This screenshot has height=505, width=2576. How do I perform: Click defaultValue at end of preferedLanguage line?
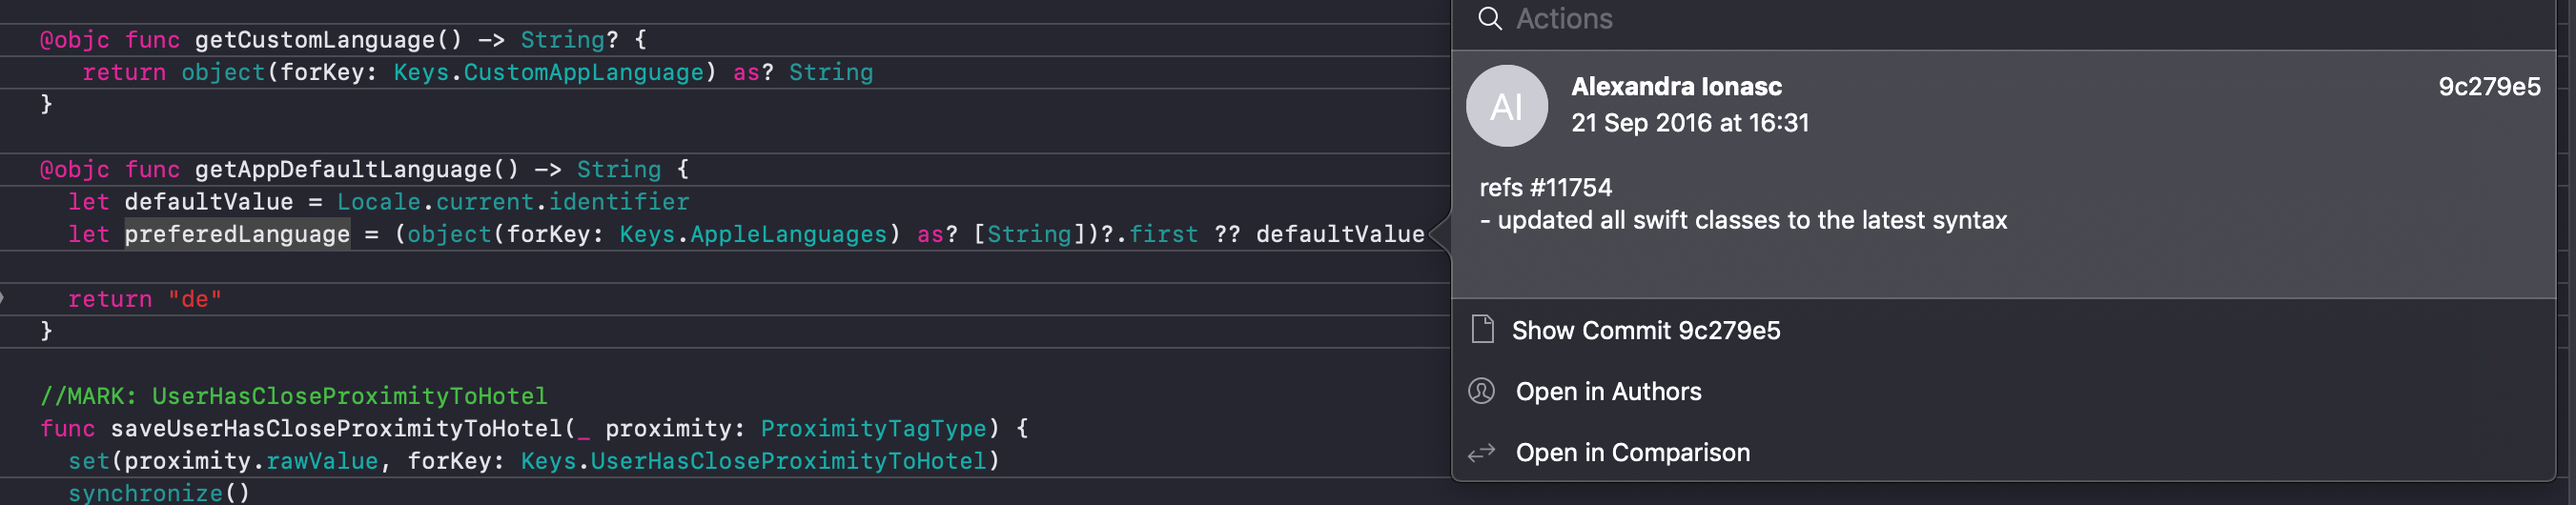1339,234
